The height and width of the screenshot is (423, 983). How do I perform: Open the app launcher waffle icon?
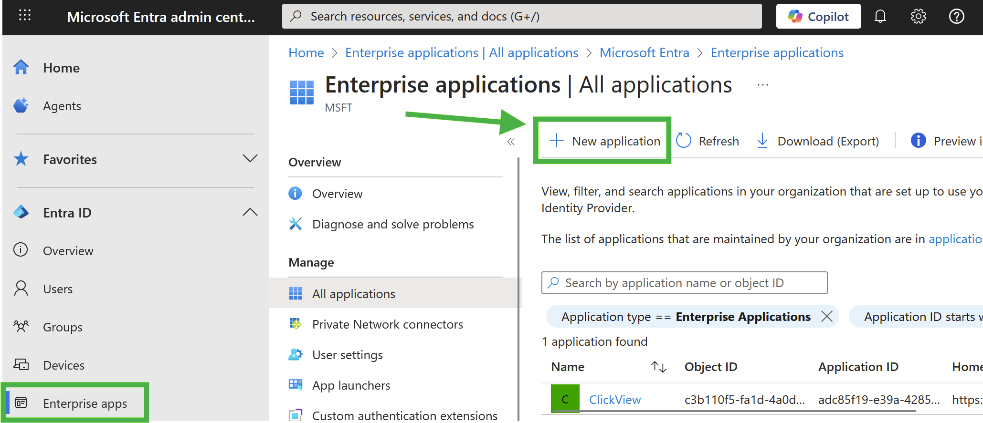[25, 16]
